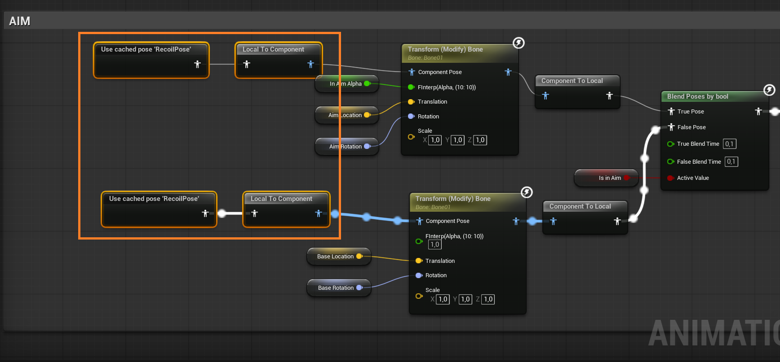Click the False Pose input pin
The height and width of the screenshot is (362, 780).
tap(671, 127)
